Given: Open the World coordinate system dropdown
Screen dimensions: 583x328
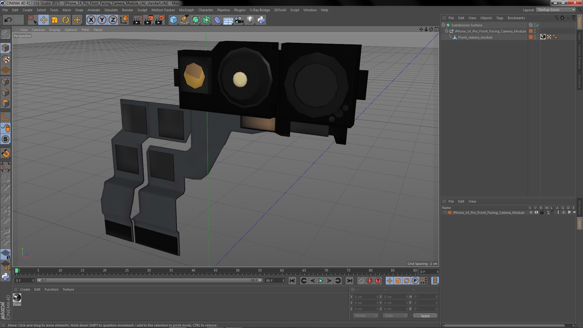Looking at the screenshot, I should [366, 316].
